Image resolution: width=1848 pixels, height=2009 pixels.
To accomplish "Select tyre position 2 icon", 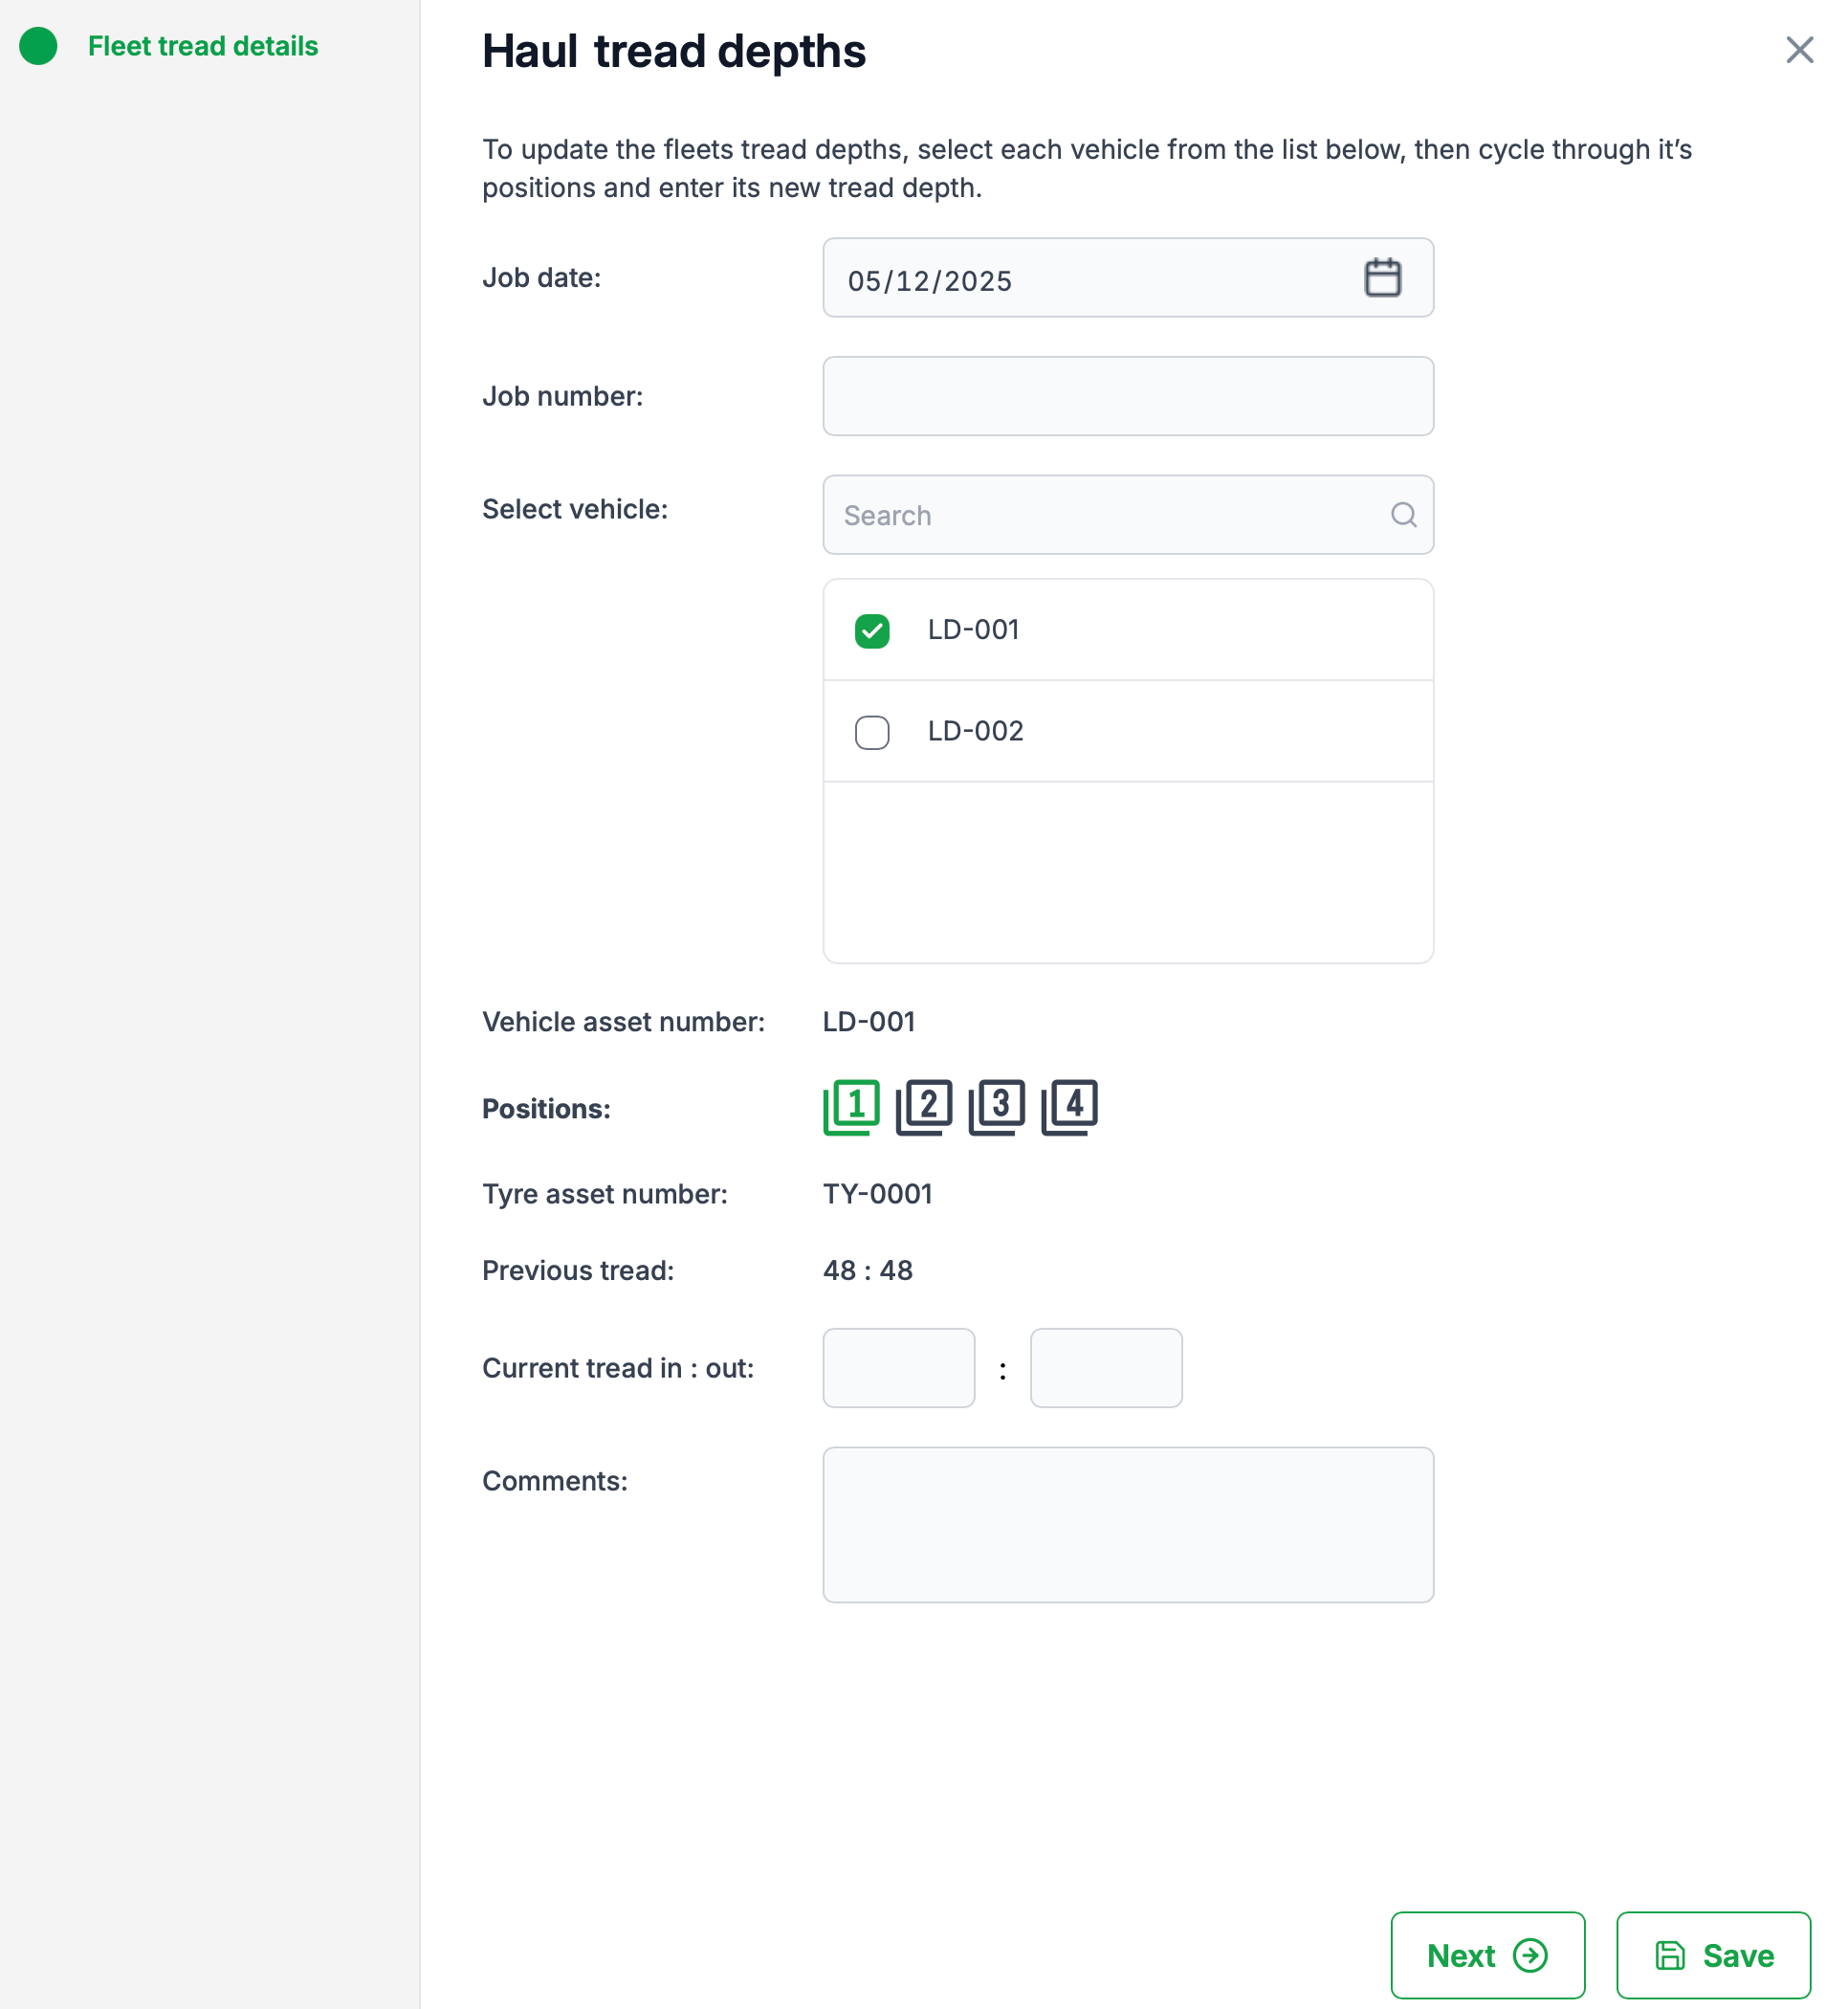I will [924, 1106].
